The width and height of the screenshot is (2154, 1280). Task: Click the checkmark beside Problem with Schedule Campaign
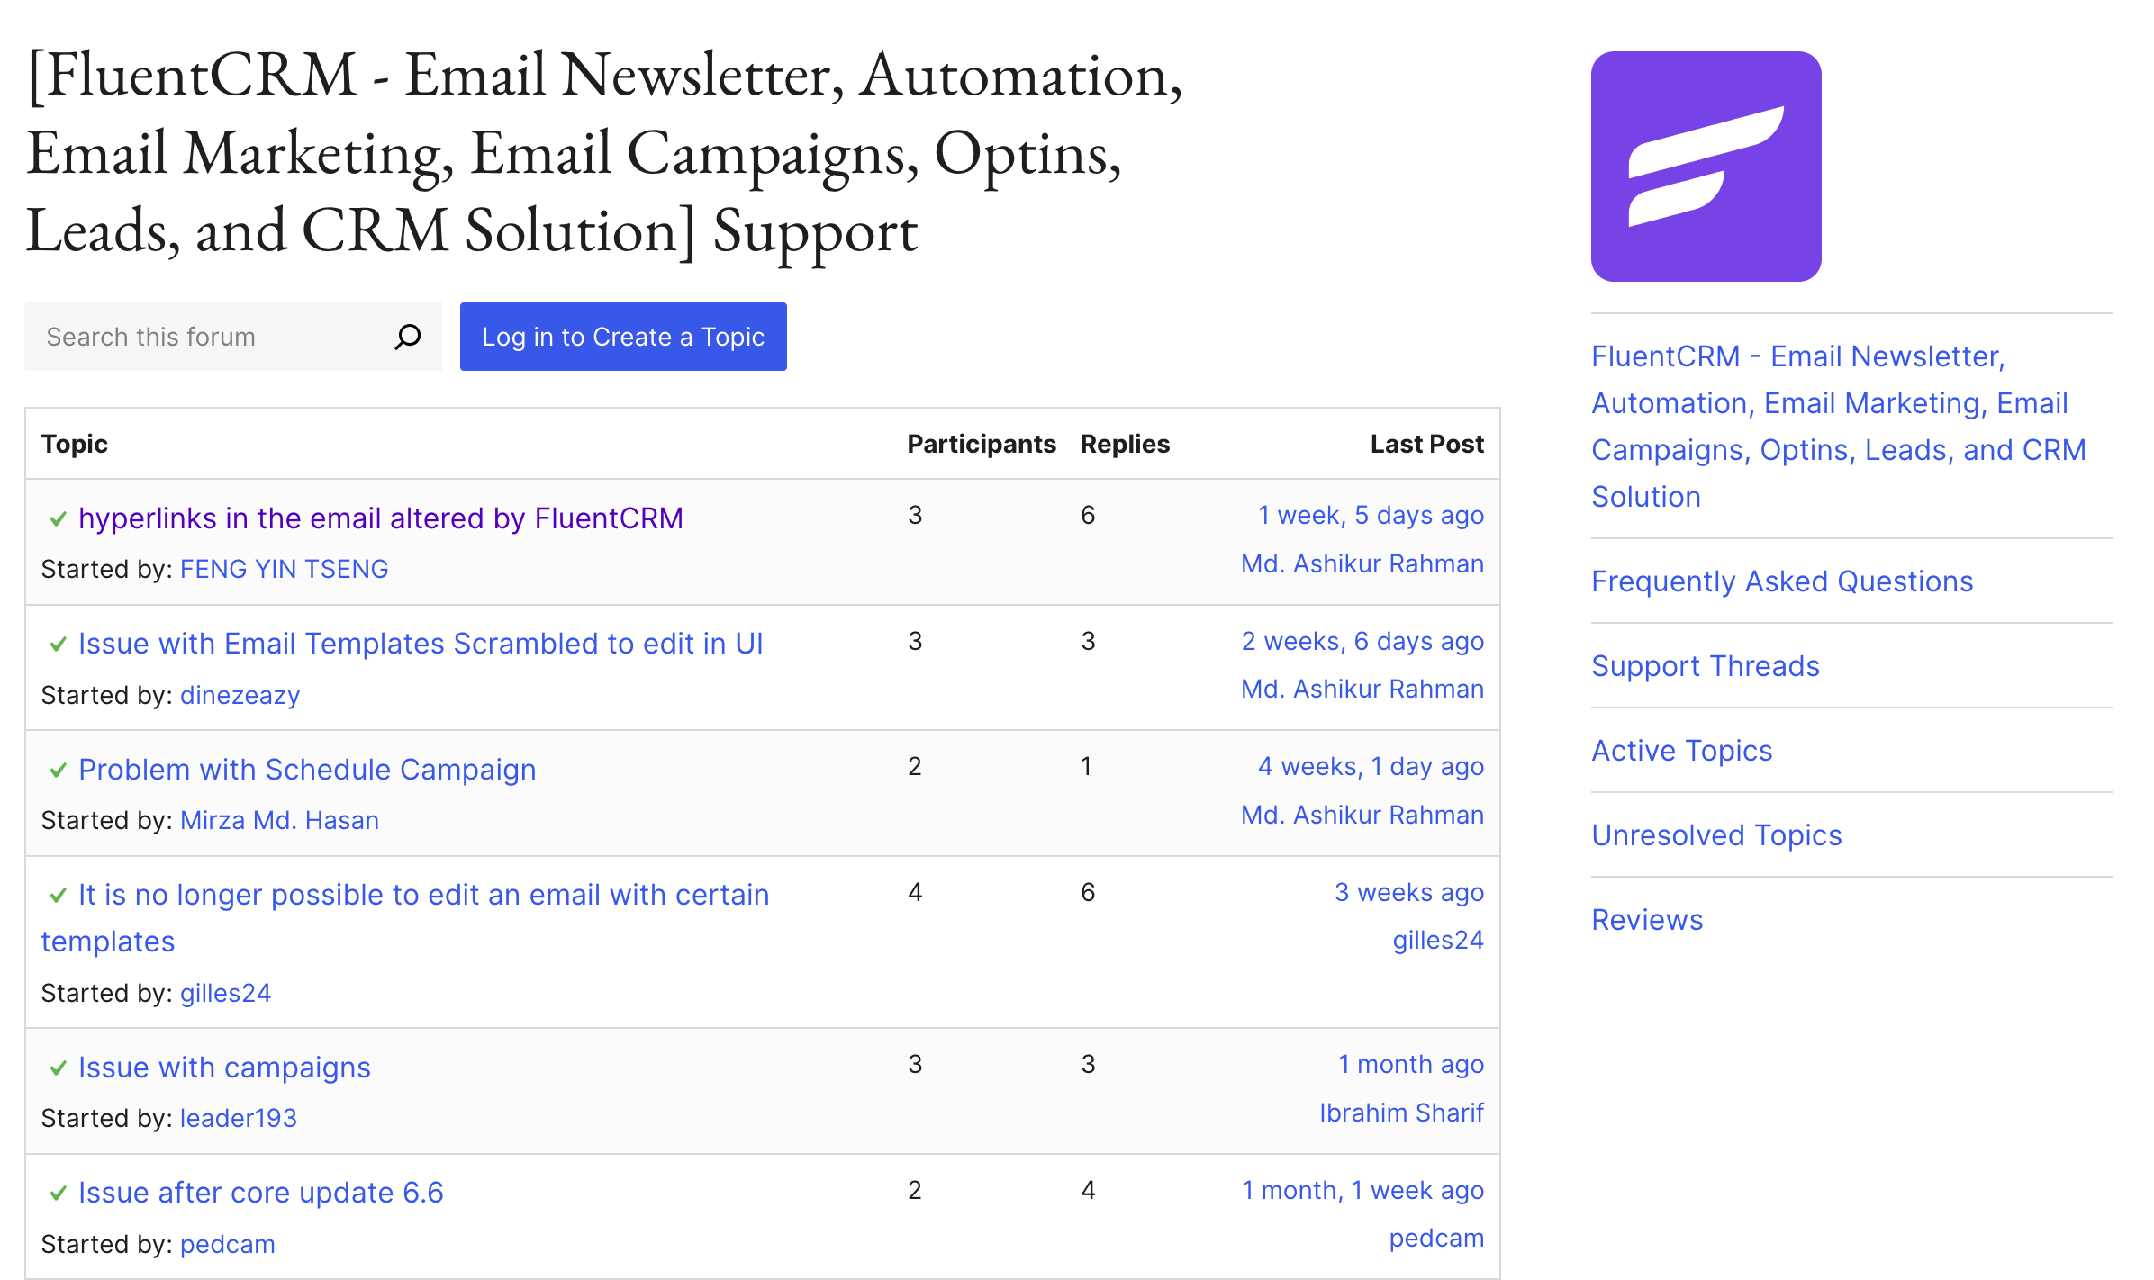[x=58, y=771]
